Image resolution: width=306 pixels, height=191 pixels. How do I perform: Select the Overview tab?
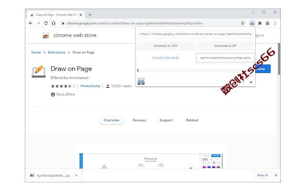111,120
